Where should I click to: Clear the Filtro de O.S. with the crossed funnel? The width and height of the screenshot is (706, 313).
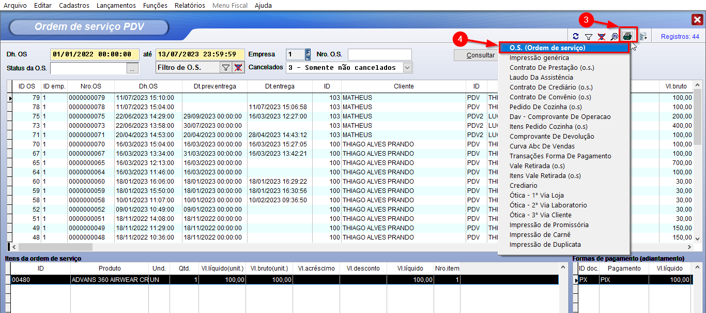click(238, 67)
